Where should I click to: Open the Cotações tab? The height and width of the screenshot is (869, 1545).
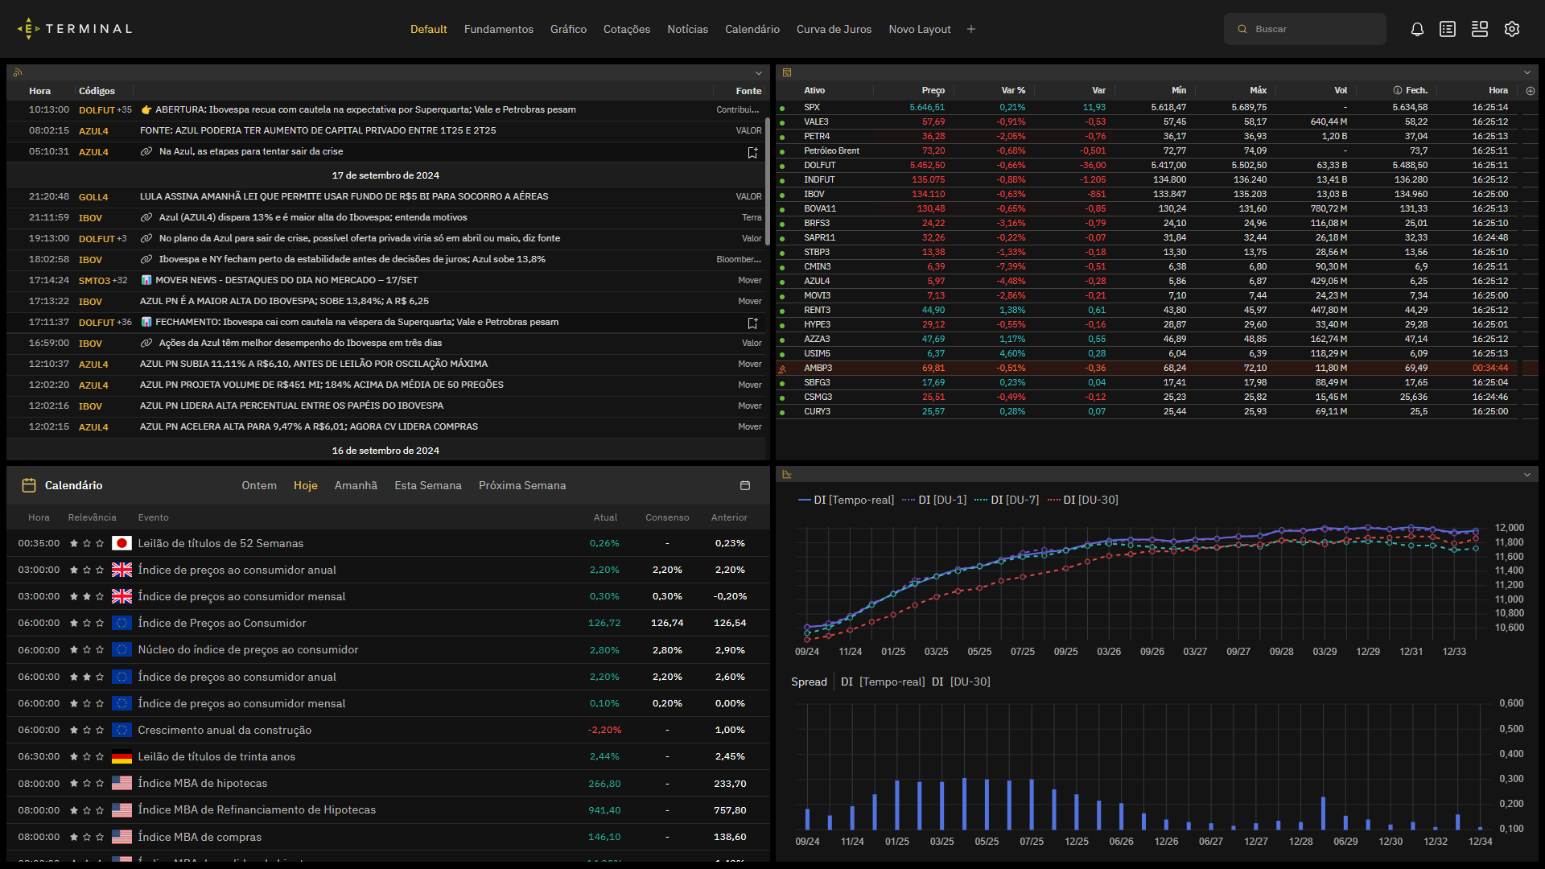627,29
